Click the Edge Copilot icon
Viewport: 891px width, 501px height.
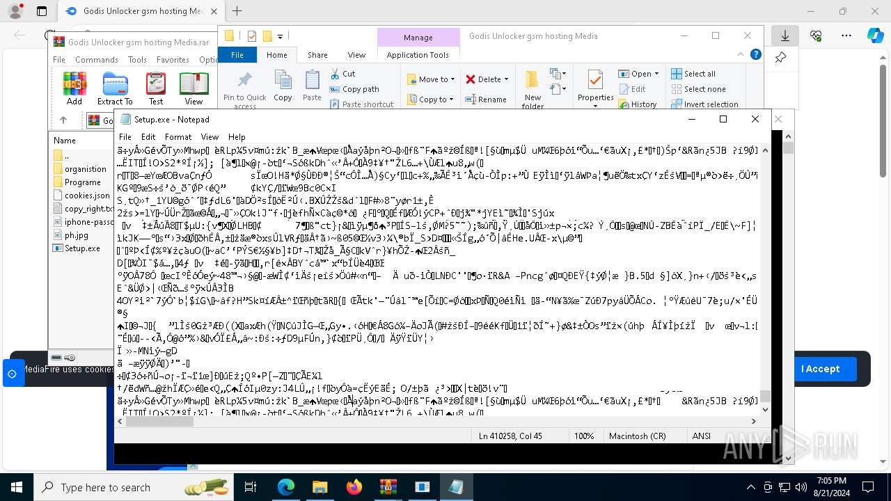[875, 35]
